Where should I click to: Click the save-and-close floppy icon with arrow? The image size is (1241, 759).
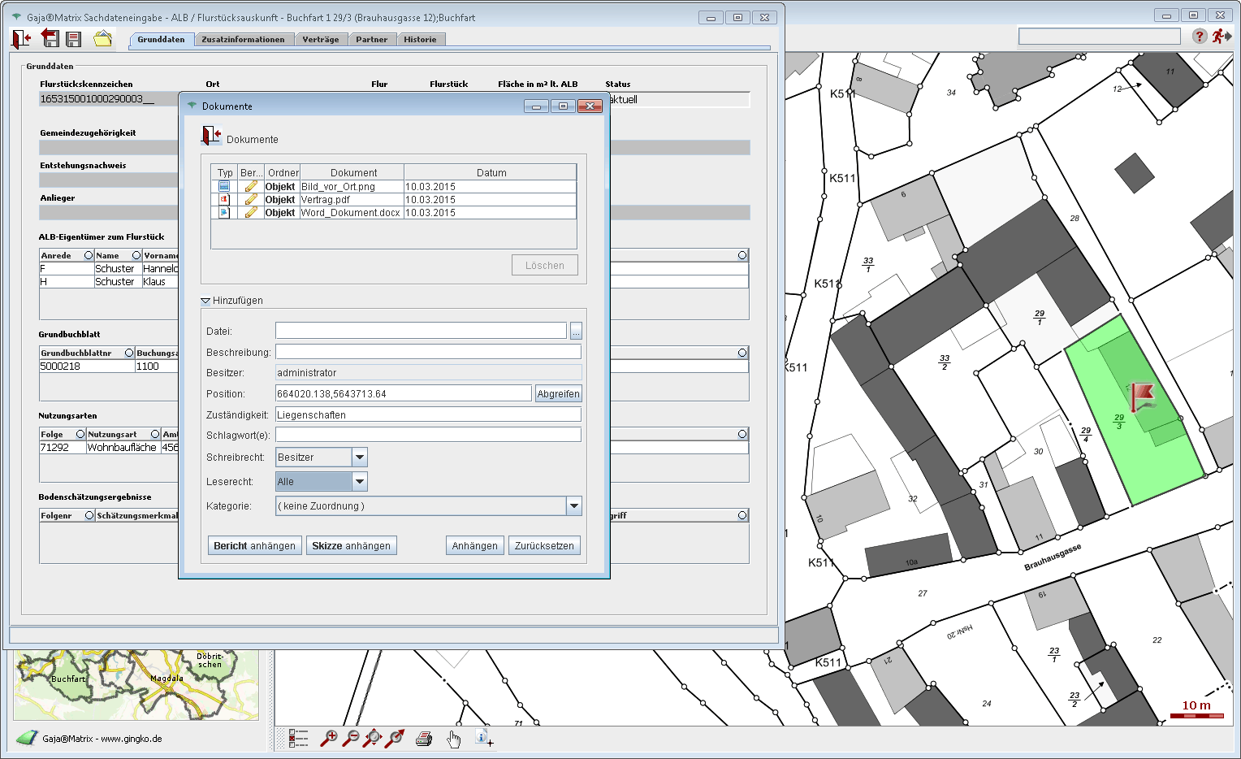click(50, 38)
